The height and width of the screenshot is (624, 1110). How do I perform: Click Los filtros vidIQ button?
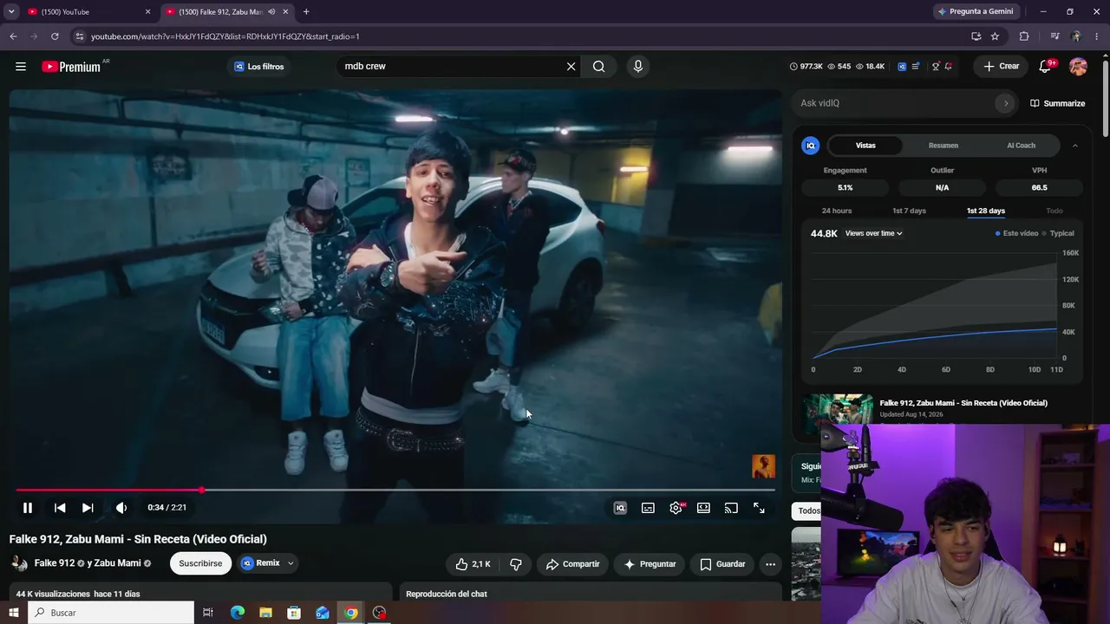click(x=259, y=67)
